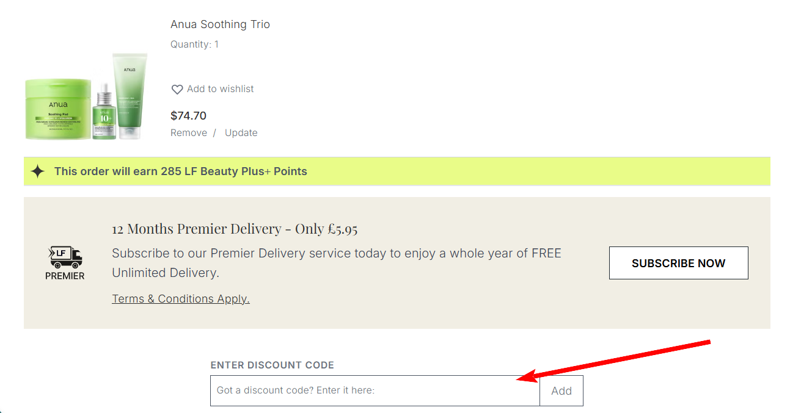Click the Add discount code button
790x413 pixels.
[561, 390]
